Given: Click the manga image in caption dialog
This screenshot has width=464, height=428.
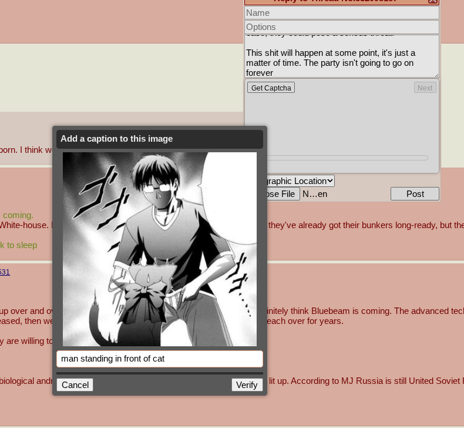Looking at the screenshot, I should tap(160, 249).
